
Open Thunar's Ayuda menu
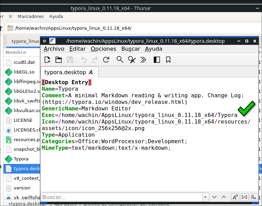click(56, 16)
